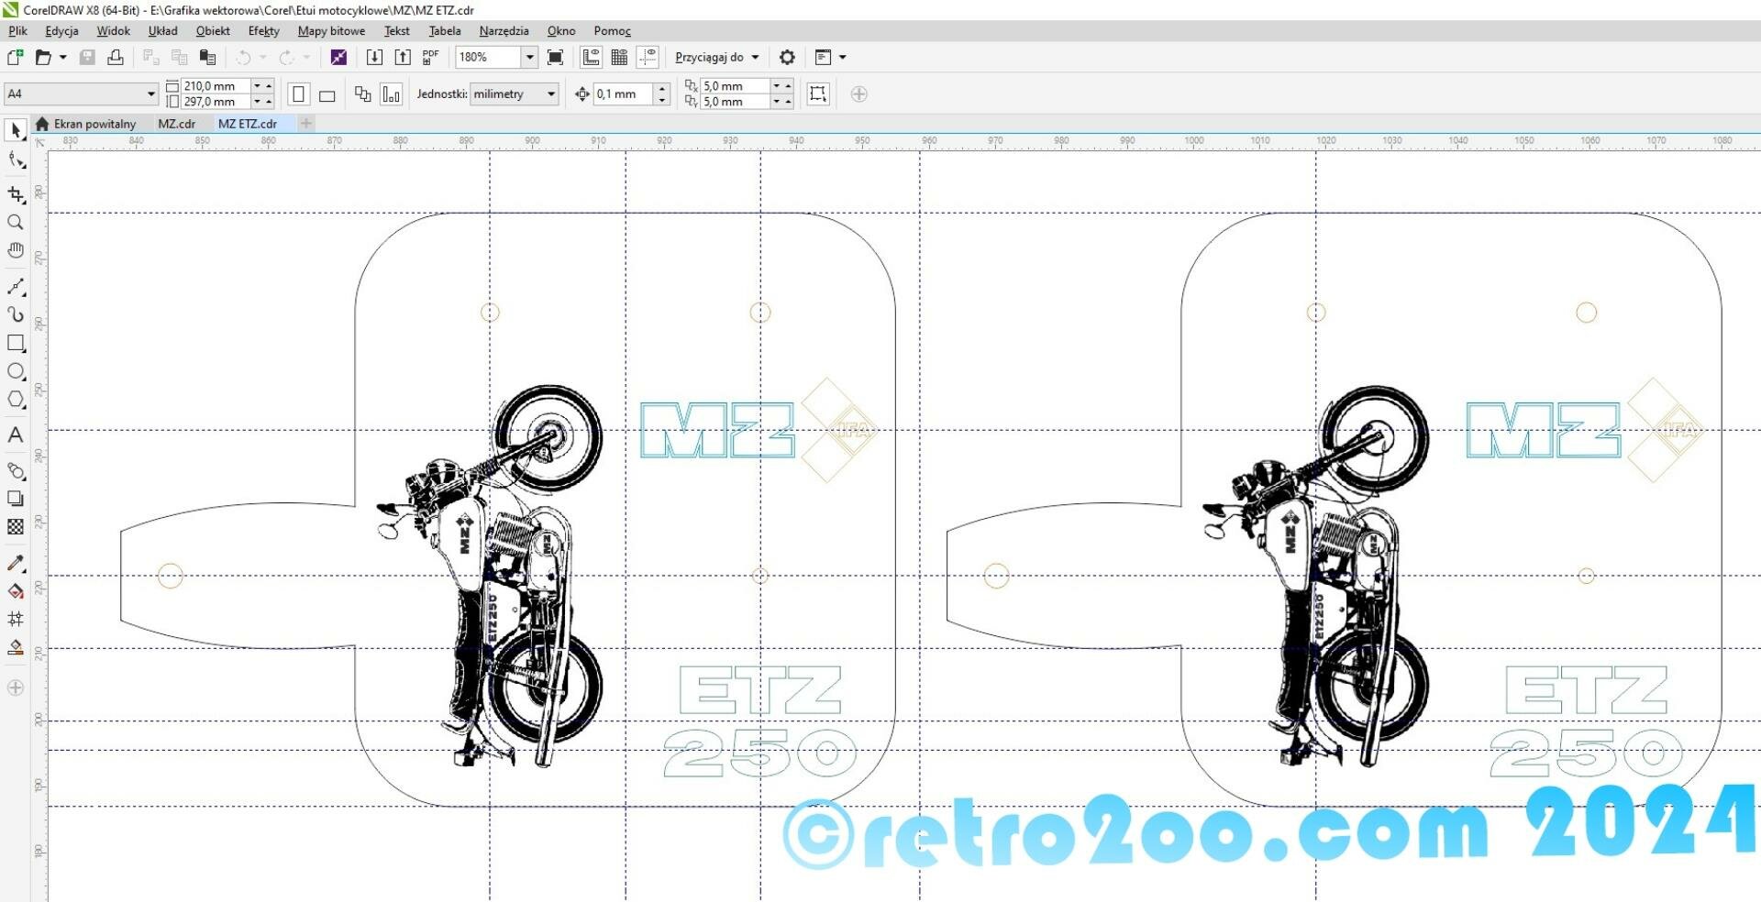Image resolution: width=1761 pixels, height=902 pixels.
Task: Activate the Text tool
Action: click(16, 435)
